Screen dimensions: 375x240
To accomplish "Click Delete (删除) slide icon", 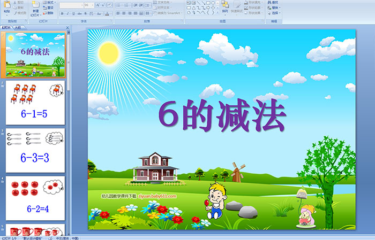I will point(44,13).
